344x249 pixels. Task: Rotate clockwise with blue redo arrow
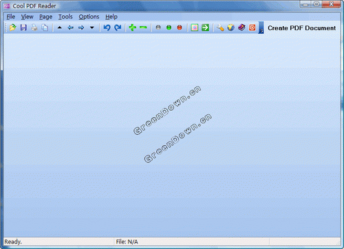click(118, 28)
